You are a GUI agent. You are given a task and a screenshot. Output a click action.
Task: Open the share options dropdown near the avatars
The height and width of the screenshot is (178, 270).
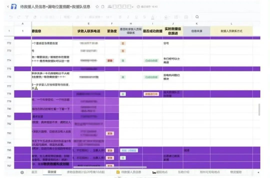pos(132,7)
